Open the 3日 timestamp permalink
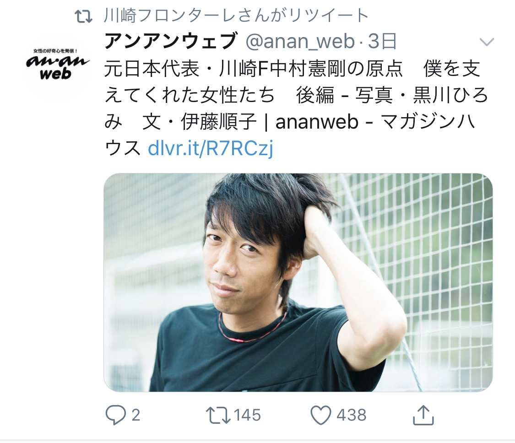 click(x=382, y=42)
